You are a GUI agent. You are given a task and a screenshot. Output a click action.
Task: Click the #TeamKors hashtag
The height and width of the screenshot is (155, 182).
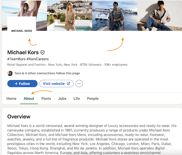16,59
